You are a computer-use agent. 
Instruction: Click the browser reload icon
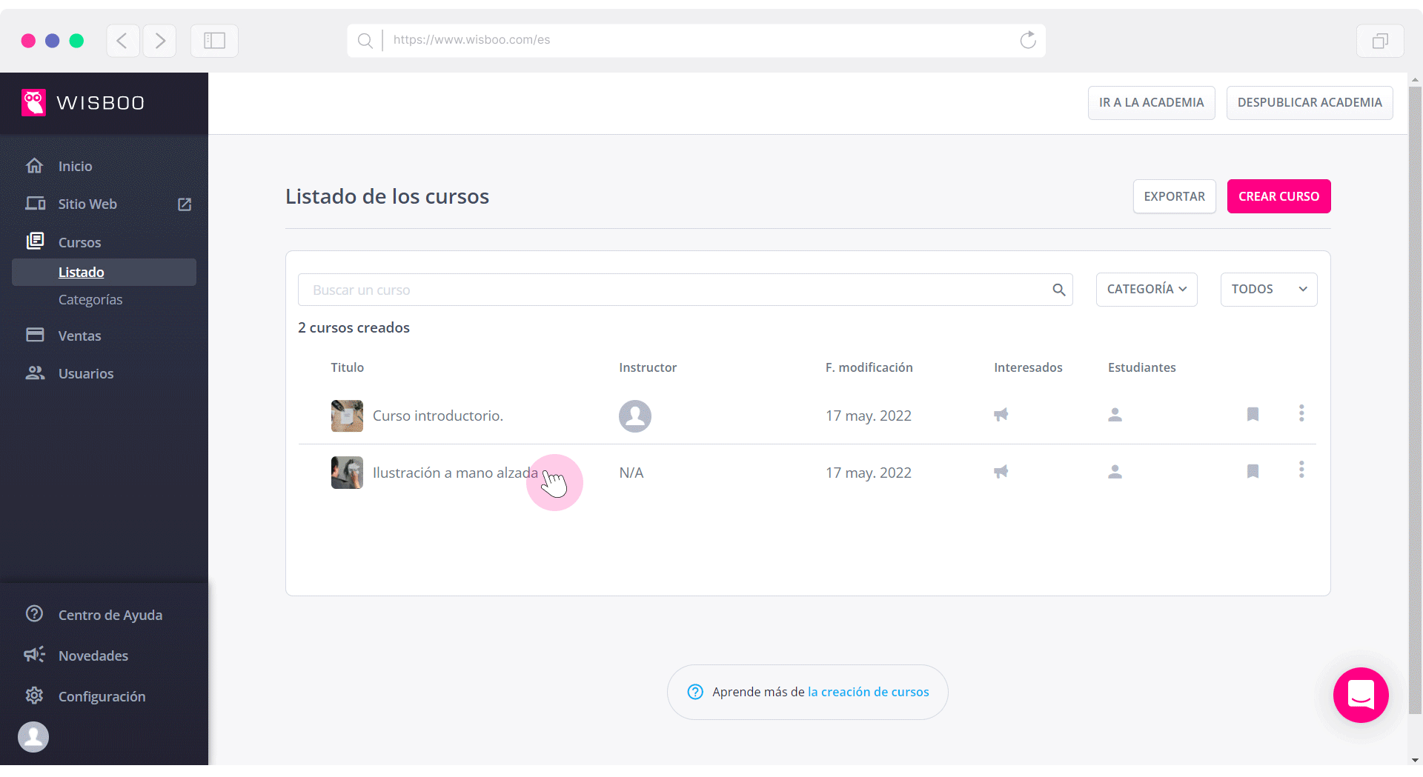click(x=1028, y=40)
